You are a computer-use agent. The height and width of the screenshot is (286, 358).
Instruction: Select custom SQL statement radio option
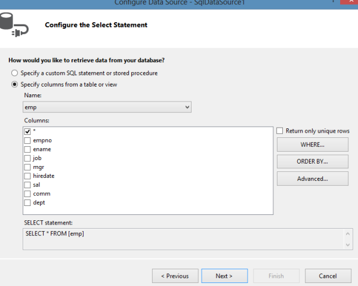[15, 73]
